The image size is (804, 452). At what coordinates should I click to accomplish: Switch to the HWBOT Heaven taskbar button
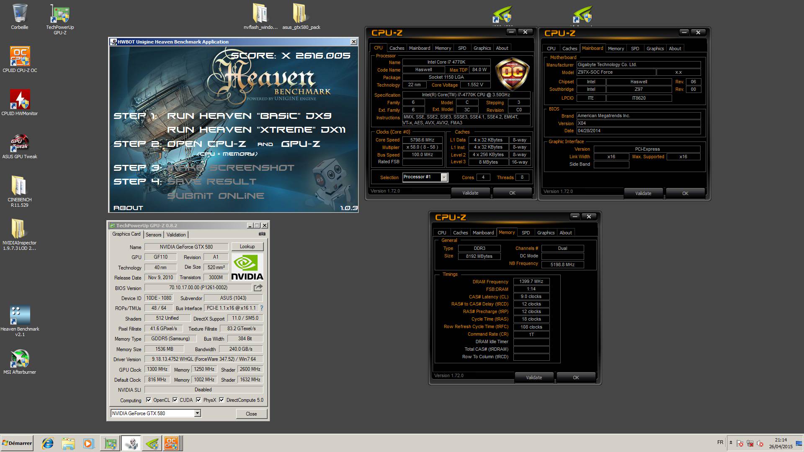(x=131, y=443)
